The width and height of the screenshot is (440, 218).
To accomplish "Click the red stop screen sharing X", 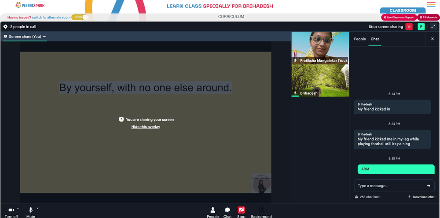I will [409, 27].
